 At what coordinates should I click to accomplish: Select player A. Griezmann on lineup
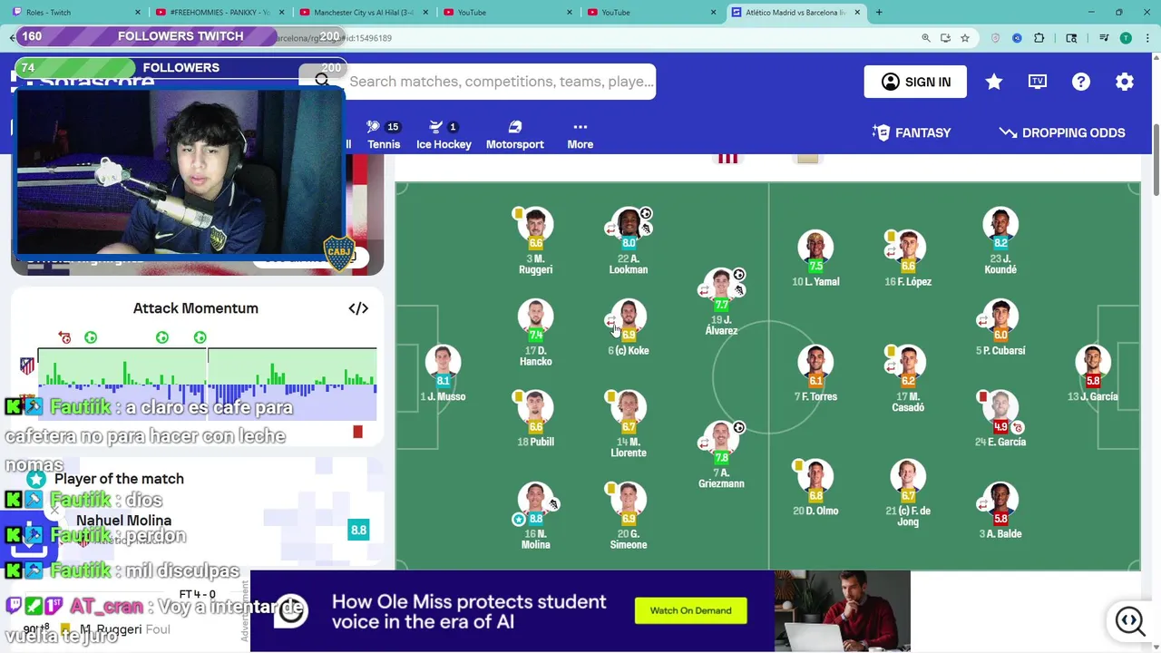721,454
